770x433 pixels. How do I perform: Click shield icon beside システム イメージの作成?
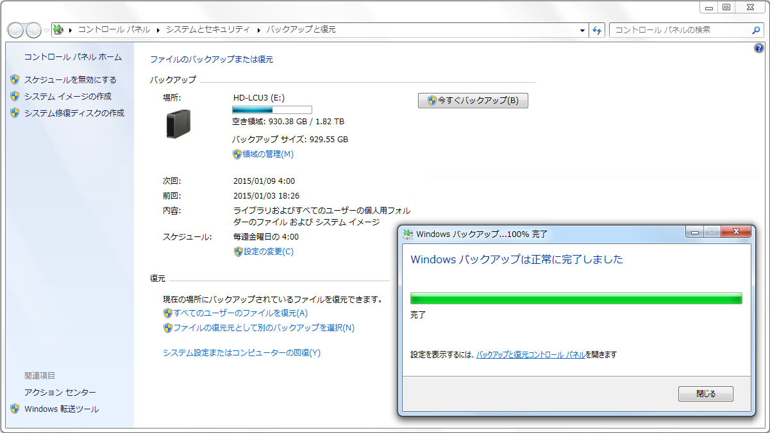pos(15,96)
